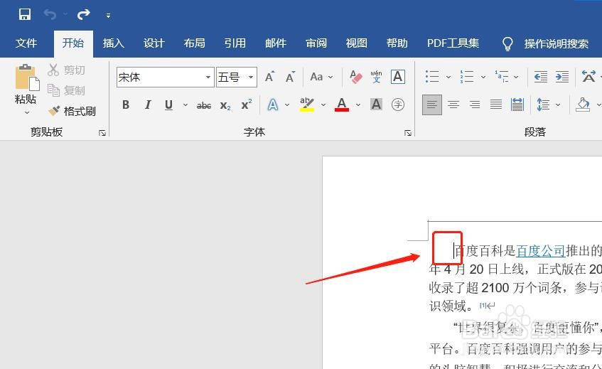This screenshot has width=602, height=369.
Task: Switch to the PDF工具集 ribbon tab
Action: click(x=453, y=43)
